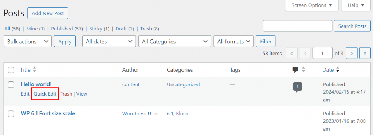
Task: Click the Date column sort arrow
Action: [x=337, y=70]
